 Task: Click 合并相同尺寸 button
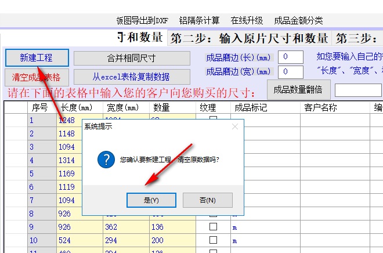[132, 58]
